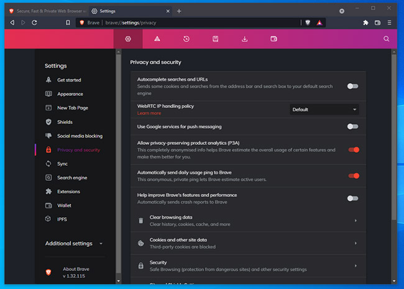Open the Wallet icon in browser toolbar

point(377,22)
